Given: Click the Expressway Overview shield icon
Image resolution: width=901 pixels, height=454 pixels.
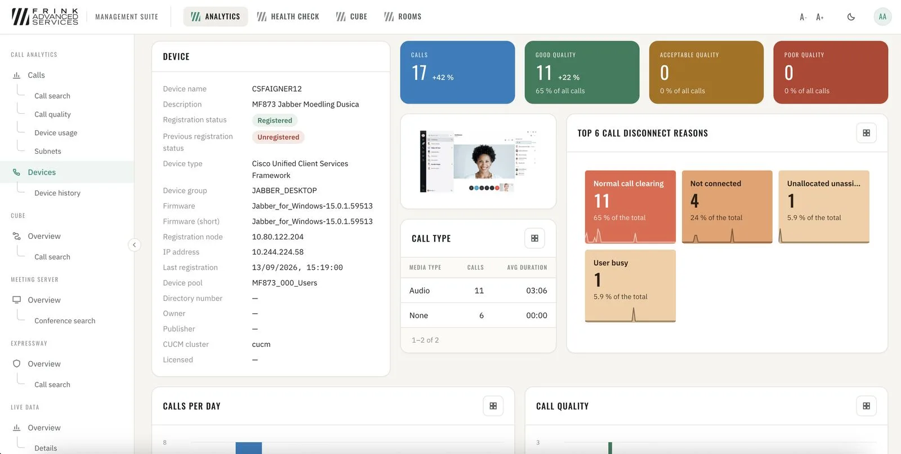Looking at the screenshot, I should pyautogui.click(x=16, y=364).
